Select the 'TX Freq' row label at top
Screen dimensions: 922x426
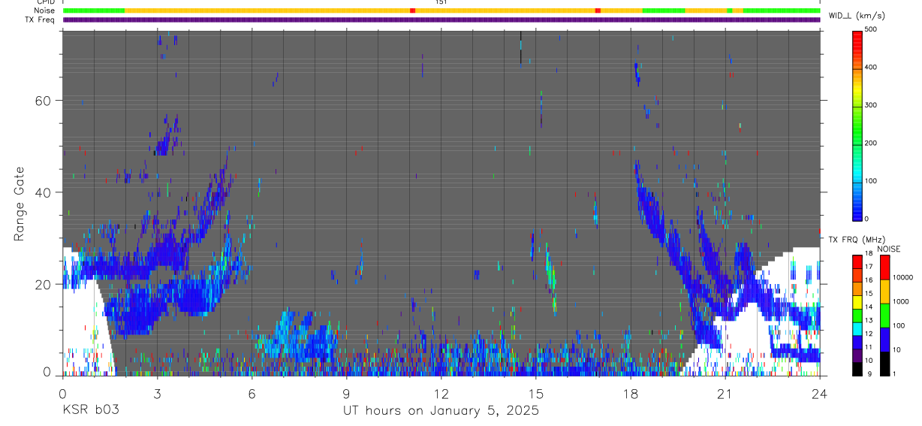41,20
